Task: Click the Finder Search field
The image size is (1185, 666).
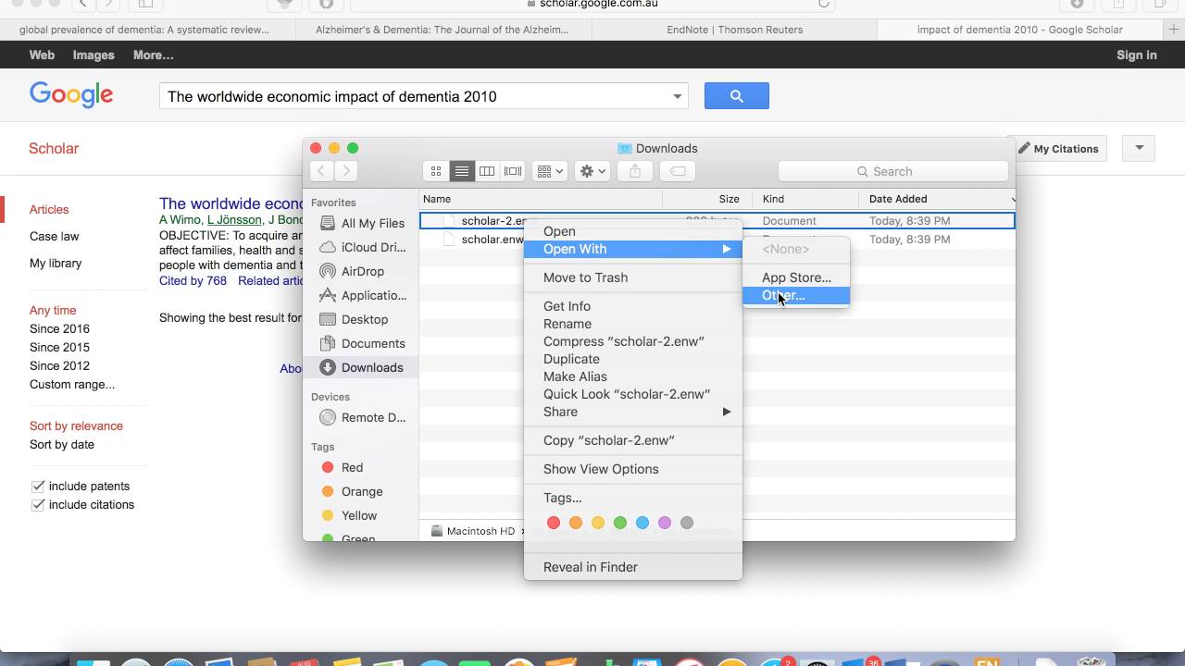Action: pyautogui.click(x=893, y=171)
